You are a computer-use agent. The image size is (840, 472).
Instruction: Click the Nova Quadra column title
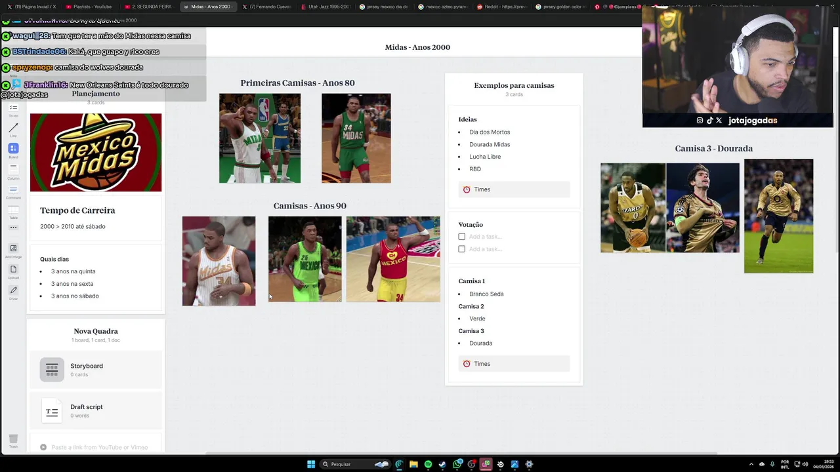96,331
